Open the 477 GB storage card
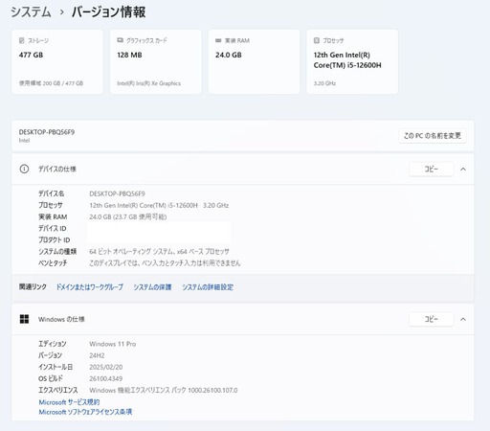Image resolution: width=490 pixels, height=431 pixels. (57, 61)
